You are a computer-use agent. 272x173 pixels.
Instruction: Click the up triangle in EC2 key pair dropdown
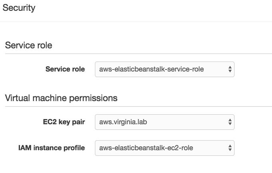click(230, 120)
